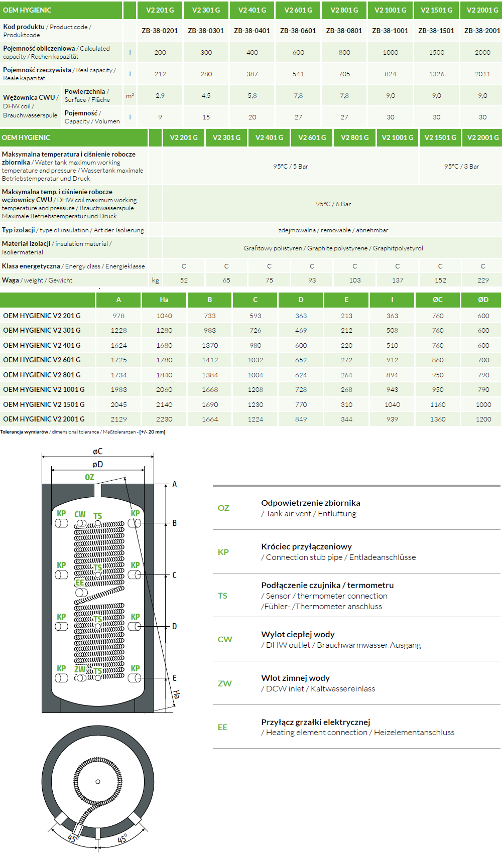Viewport: 502px width, 858px height.
Task: Select weight value 137
Action: (398, 280)
